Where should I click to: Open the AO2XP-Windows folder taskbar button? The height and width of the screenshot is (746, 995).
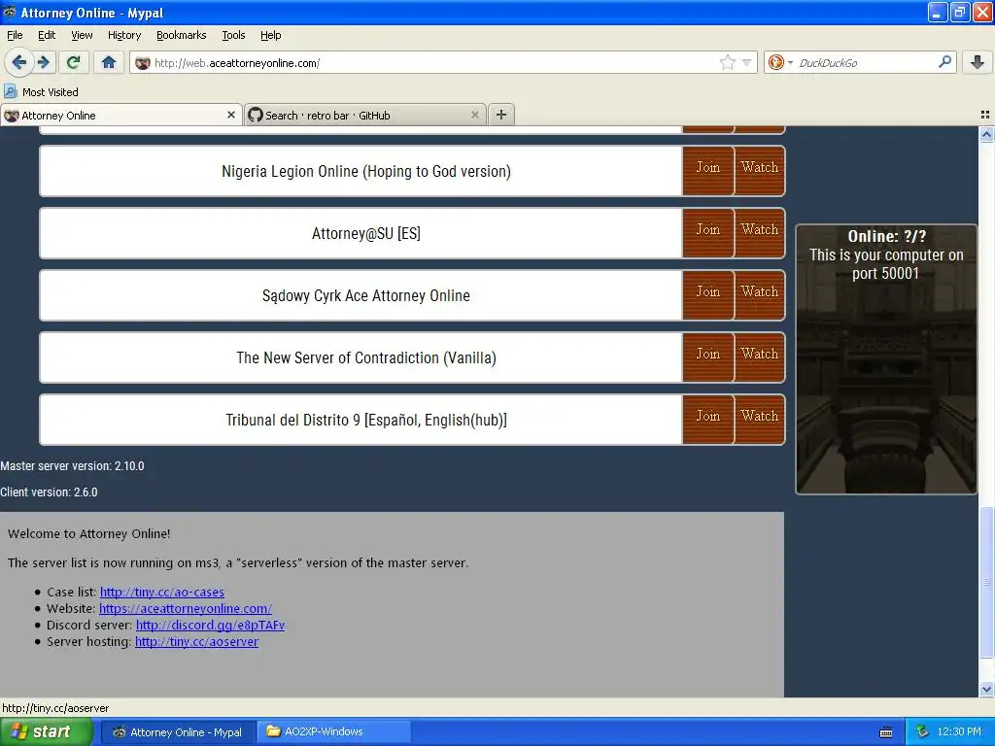[334, 732]
